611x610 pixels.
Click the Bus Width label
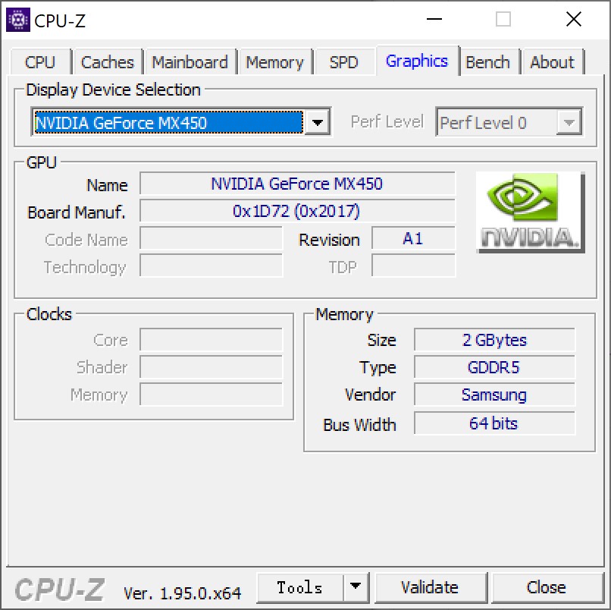[x=359, y=425]
